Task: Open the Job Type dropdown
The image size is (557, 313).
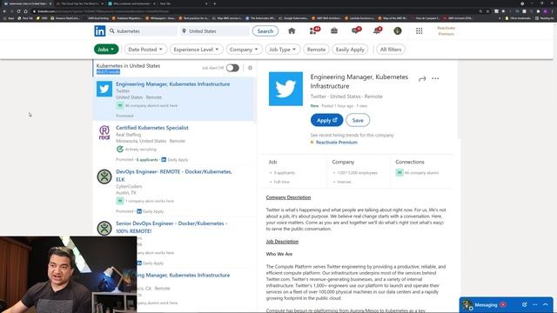Action: coord(282,50)
